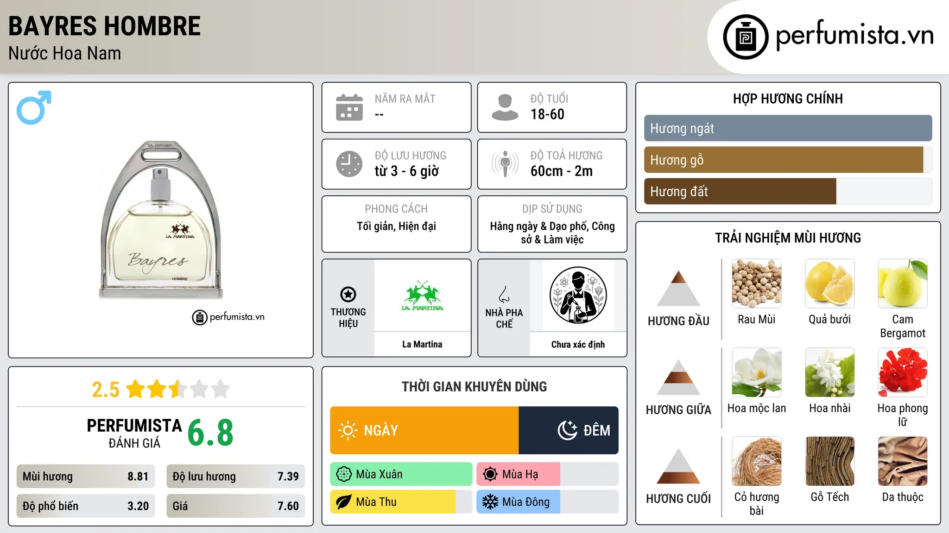
Task: Click the age range value 18-60
Action: point(547,114)
